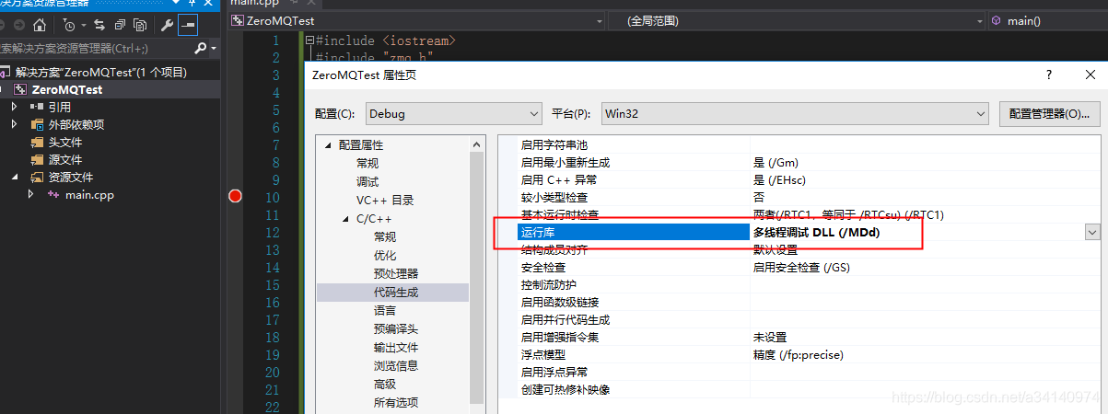Select the 预编译头 property page
The width and height of the screenshot is (1108, 414).
396,328
